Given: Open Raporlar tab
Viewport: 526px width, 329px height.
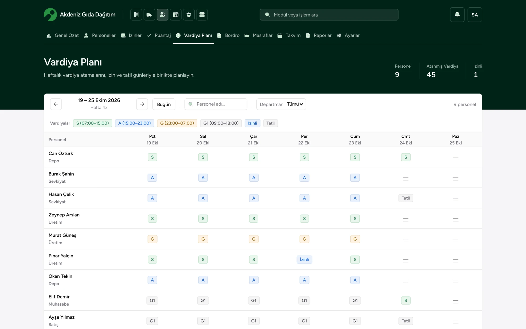Looking at the screenshot, I should point(318,35).
